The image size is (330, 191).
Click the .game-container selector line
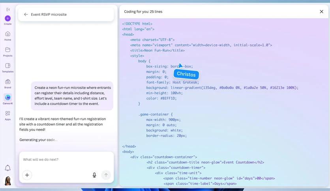pos(156,114)
